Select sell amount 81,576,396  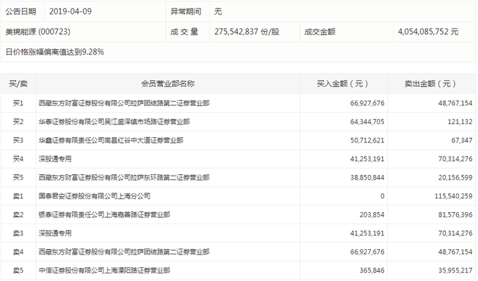click(455, 214)
